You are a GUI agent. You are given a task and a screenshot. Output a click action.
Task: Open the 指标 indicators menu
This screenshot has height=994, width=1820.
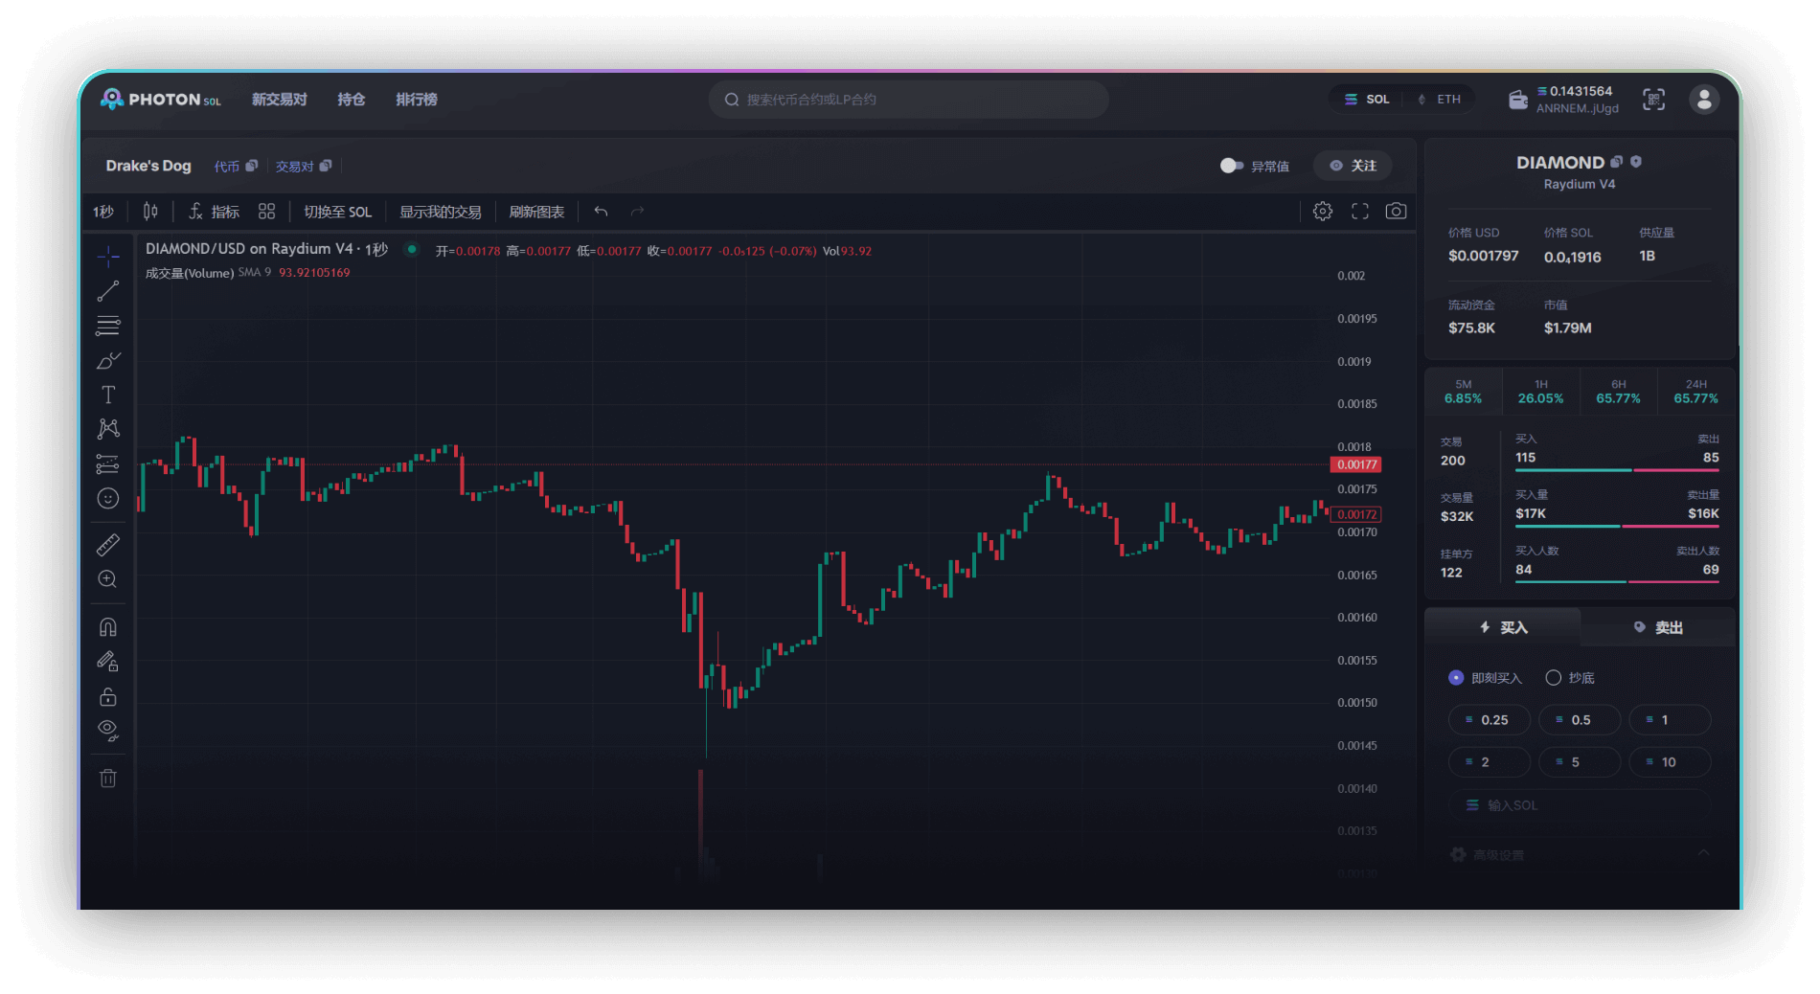click(x=215, y=212)
